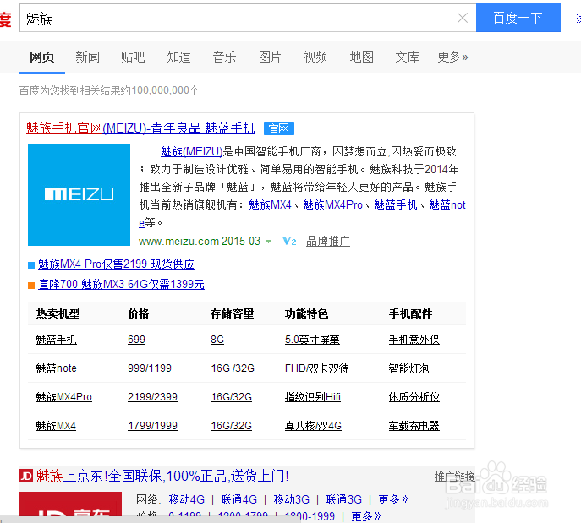Open the 文库 tab
581x523 pixels.
click(407, 57)
